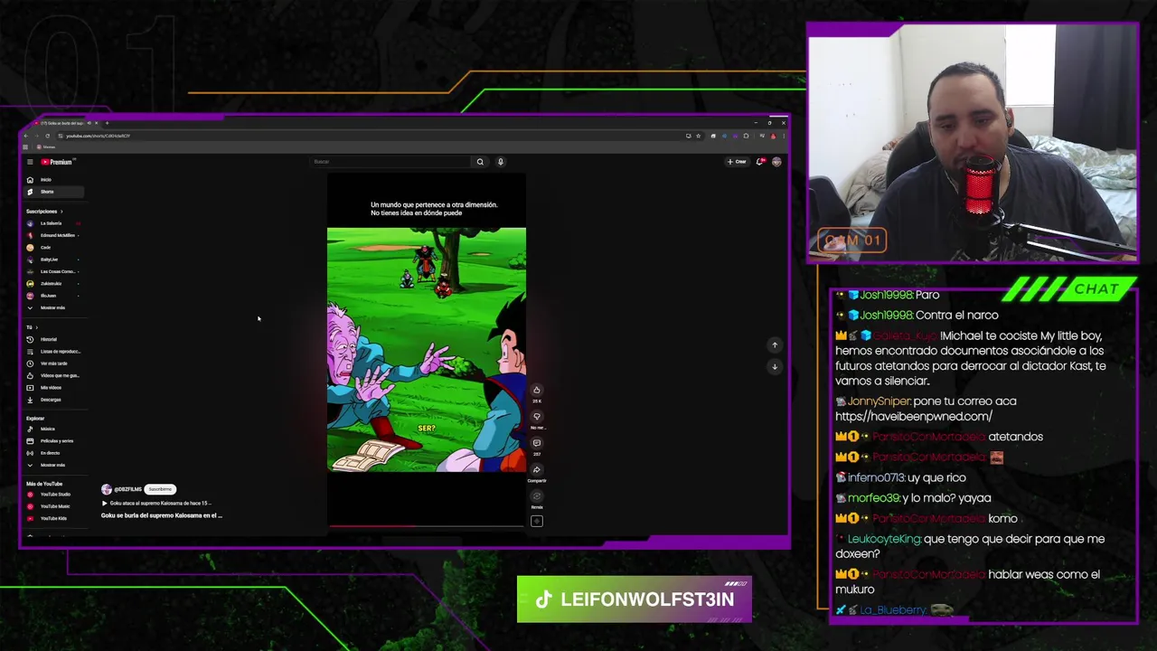Like the Short with thumbs up
This screenshot has width=1157, height=651.
click(536, 390)
